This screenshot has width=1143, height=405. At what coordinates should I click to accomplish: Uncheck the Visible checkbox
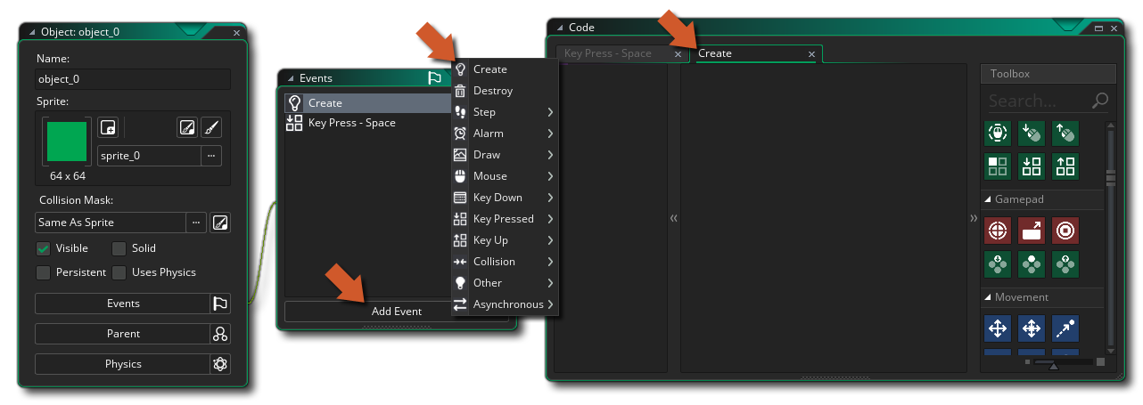point(43,248)
